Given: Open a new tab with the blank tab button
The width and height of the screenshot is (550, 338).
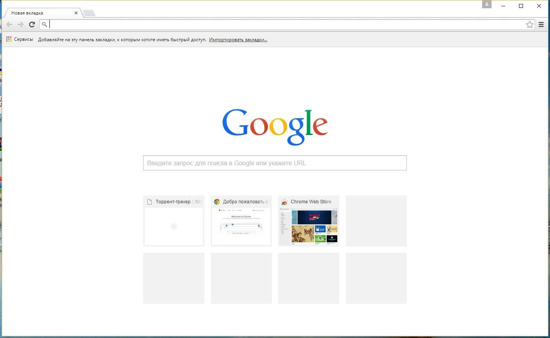Looking at the screenshot, I should pyautogui.click(x=89, y=13).
